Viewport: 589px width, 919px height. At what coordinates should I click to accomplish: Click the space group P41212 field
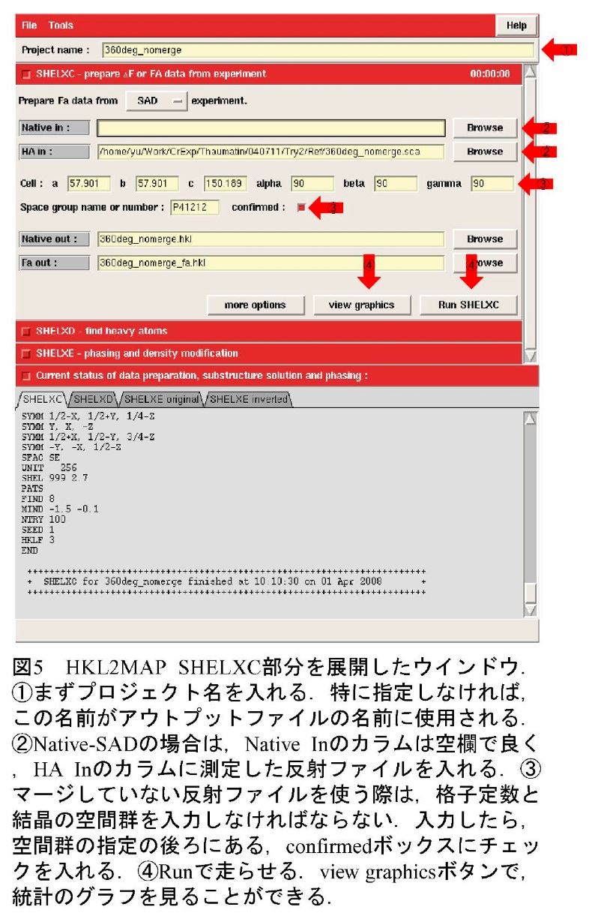(x=194, y=207)
